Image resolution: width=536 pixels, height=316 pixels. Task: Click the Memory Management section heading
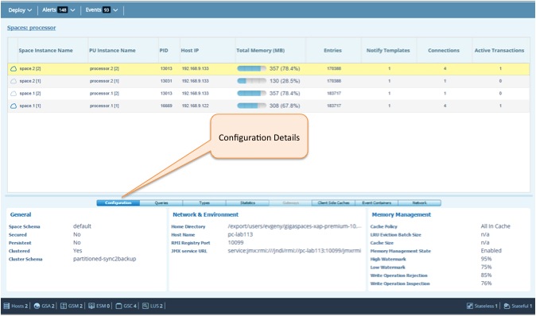[402, 214]
